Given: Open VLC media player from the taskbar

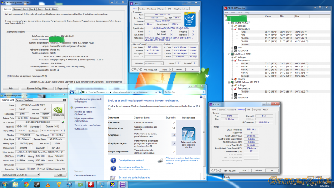Looking at the screenshot, I should click(48, 185).
